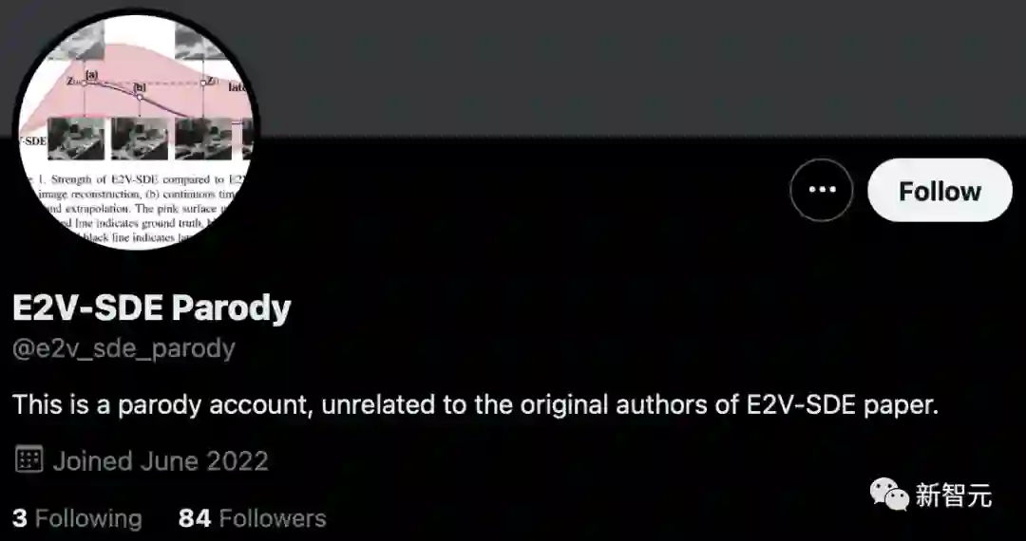Viewport: 1026px width, 541px height.
Task: Click the number 3 in following count
Action: click(x=20, y=518)
